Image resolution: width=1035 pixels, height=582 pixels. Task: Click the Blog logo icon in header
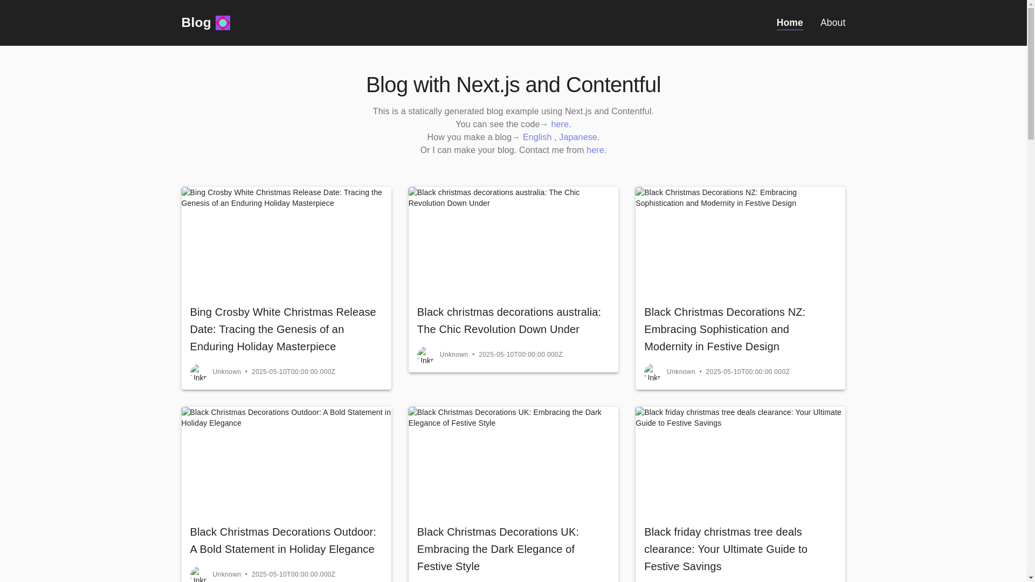pyautogui.click(x=223, y=23)
